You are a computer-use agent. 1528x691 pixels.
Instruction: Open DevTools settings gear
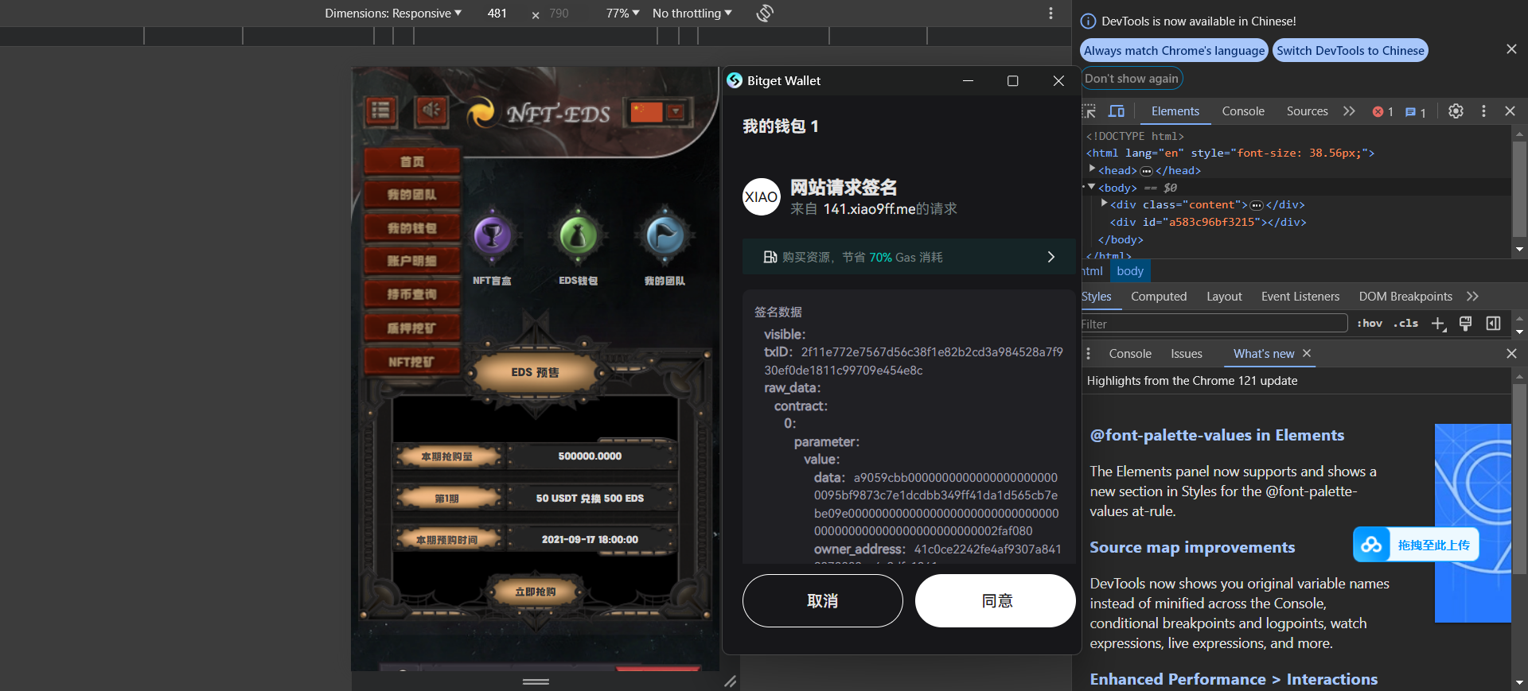point(1456,111)
